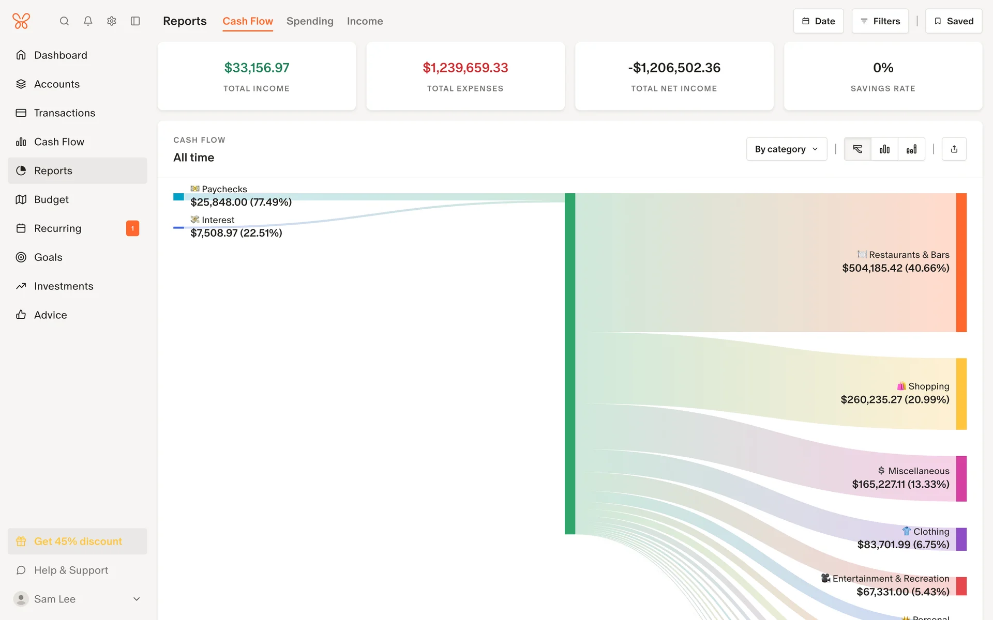993x620 pixels.
Task: Open the notifications bell
Action: (x=88, y=21)
